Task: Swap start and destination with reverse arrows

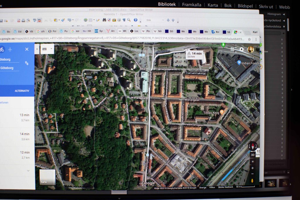Action: click(27, 63)
